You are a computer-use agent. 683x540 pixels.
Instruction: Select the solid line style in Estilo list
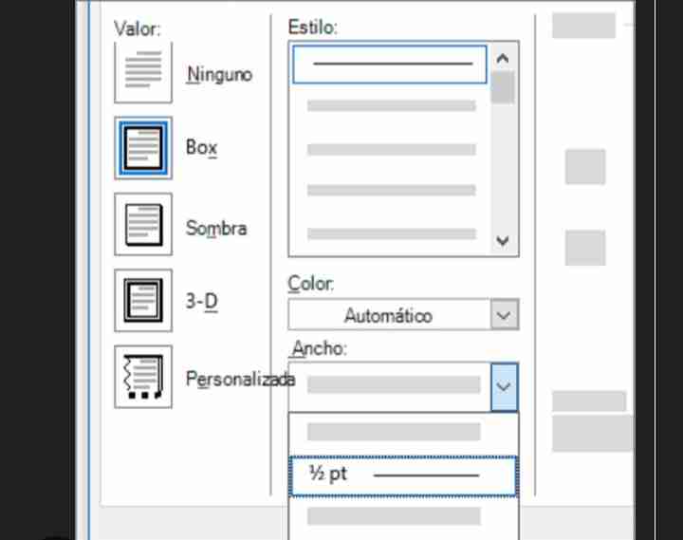point(390,65)
